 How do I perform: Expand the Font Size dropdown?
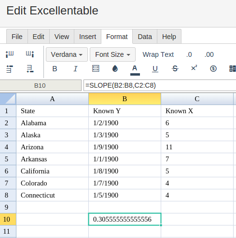click(x=112, y=54)
